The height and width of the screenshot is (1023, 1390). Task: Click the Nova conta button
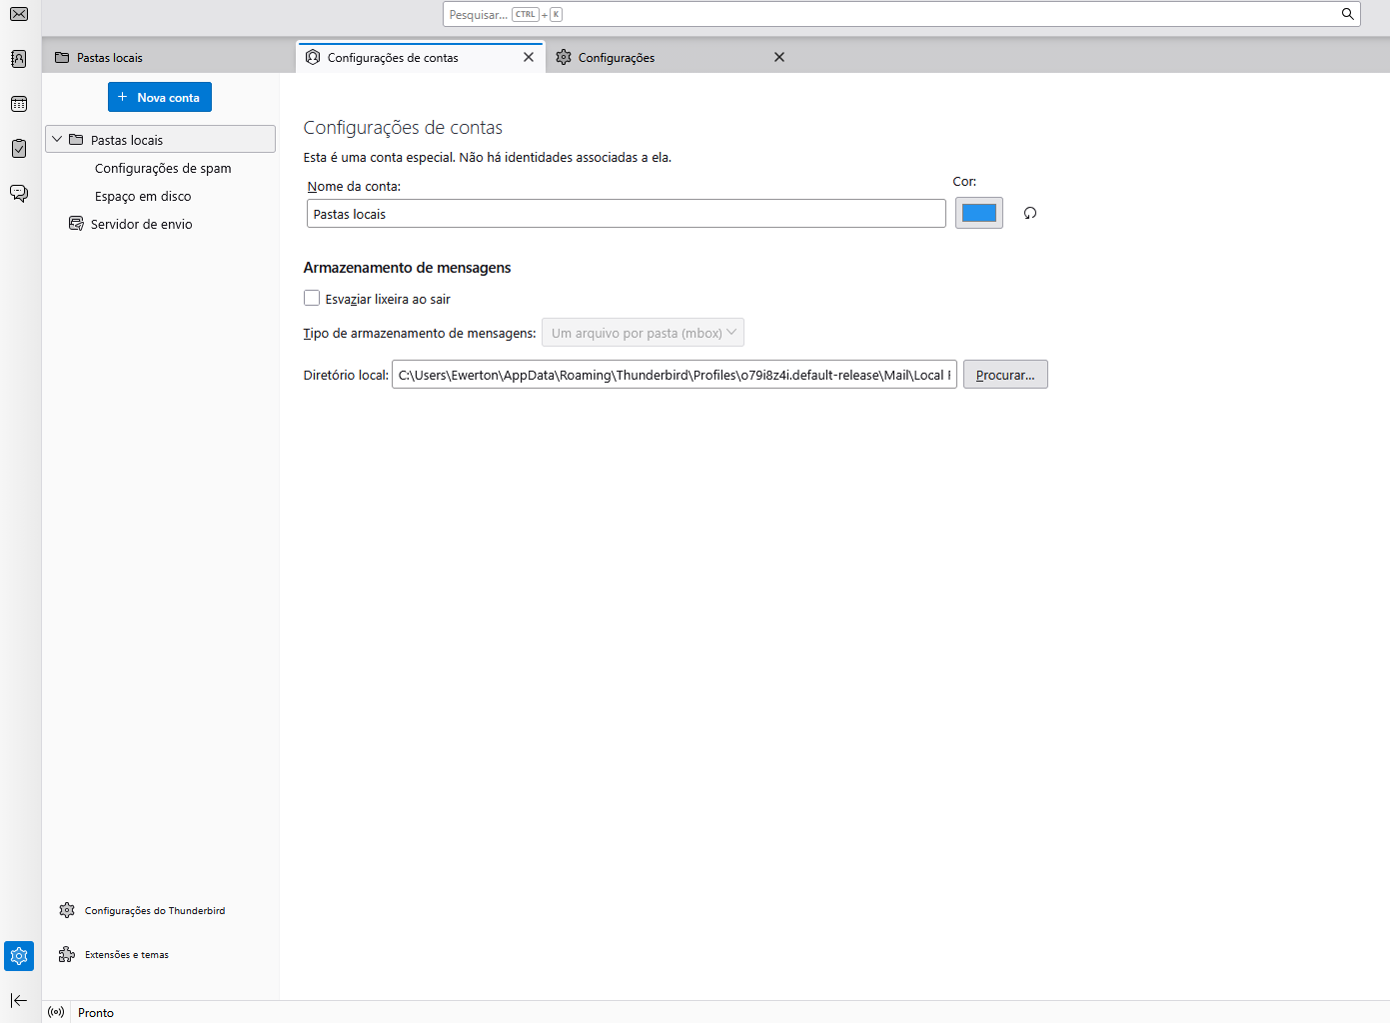[160, 97]
